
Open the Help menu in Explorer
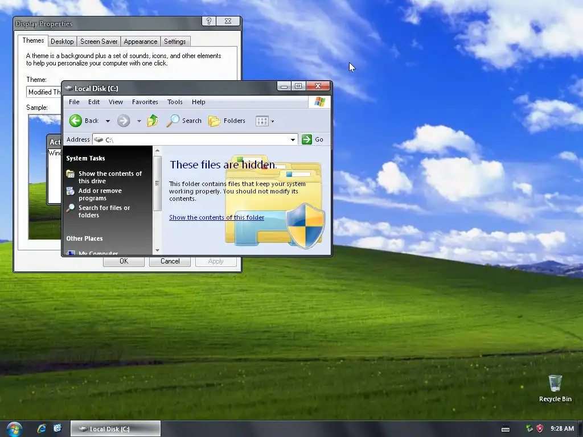[199, 102]
